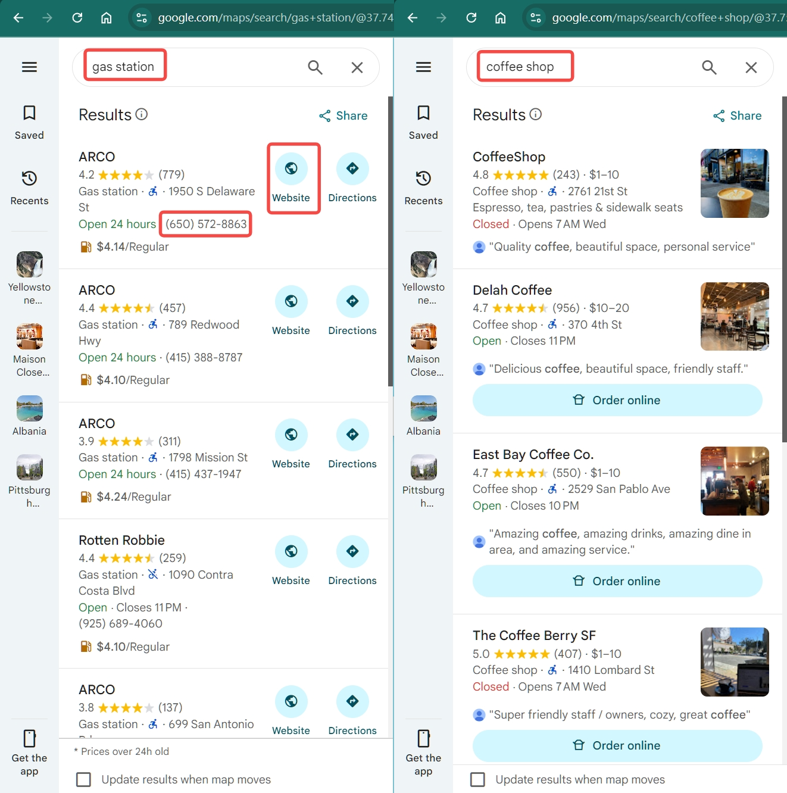Select the Rotten Robbie result title
787x793 pixels.
[x=121, y=540]
